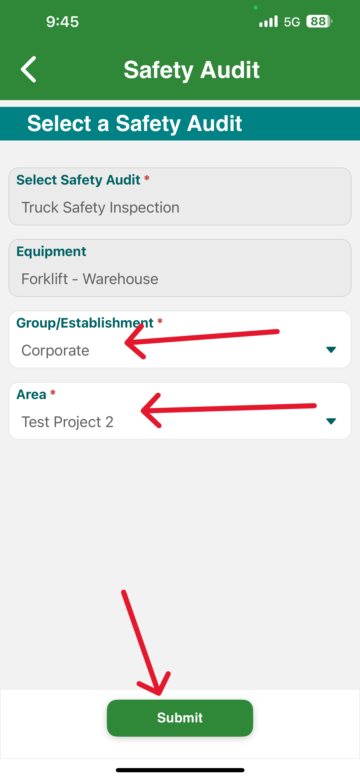Tap the Truck Safety Inspection field

click(180, 197)
